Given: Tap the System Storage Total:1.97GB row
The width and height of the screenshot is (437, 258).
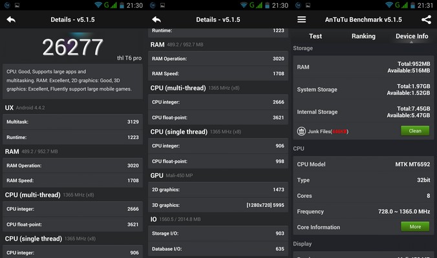Looking at the screenshot, I should point(363,89).
